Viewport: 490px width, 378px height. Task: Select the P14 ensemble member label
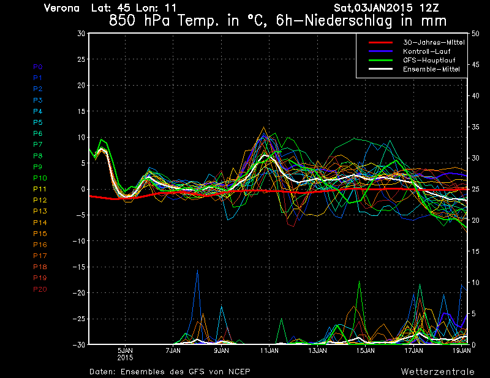pos(39,223)
